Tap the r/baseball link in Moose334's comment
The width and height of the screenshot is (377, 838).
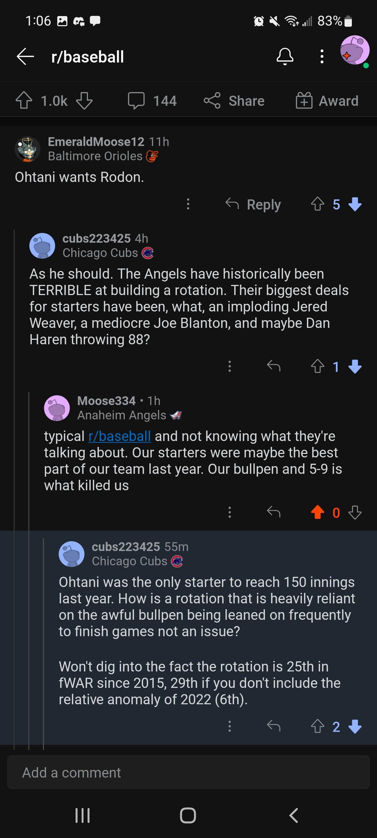pos(119,436)
